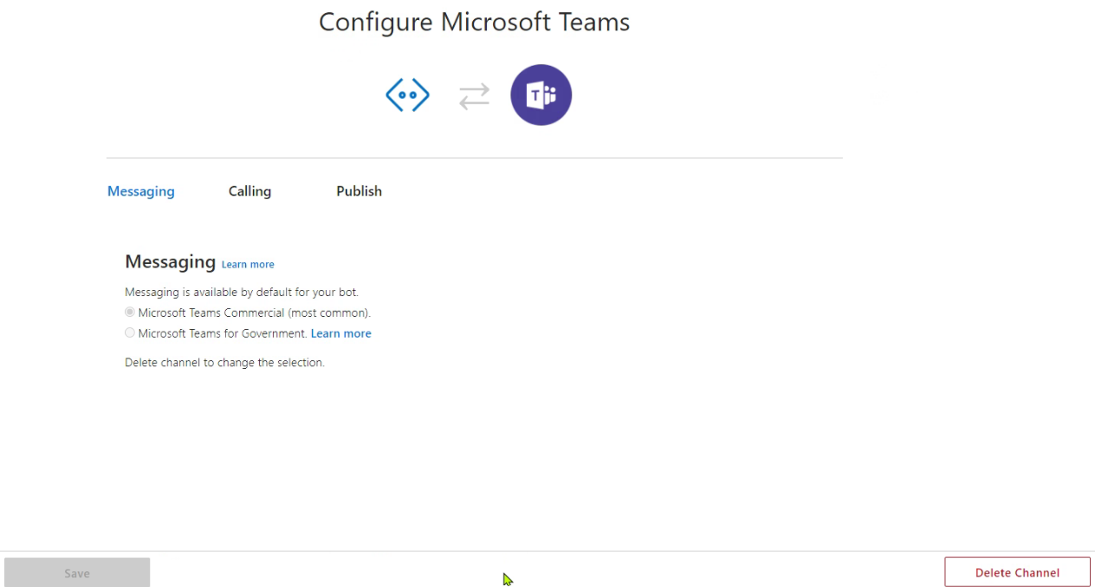Open Learn more for Government messaging

[340, 332]
